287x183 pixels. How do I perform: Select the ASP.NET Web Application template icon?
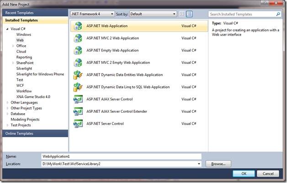click(x=78, y=26)
